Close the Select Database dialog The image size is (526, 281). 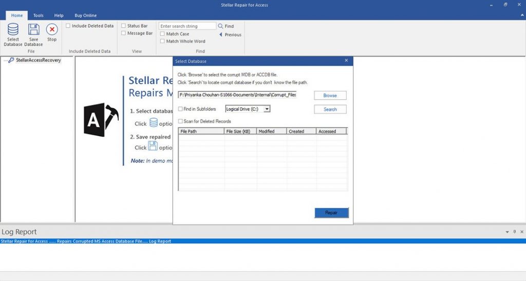pos(346,60)
